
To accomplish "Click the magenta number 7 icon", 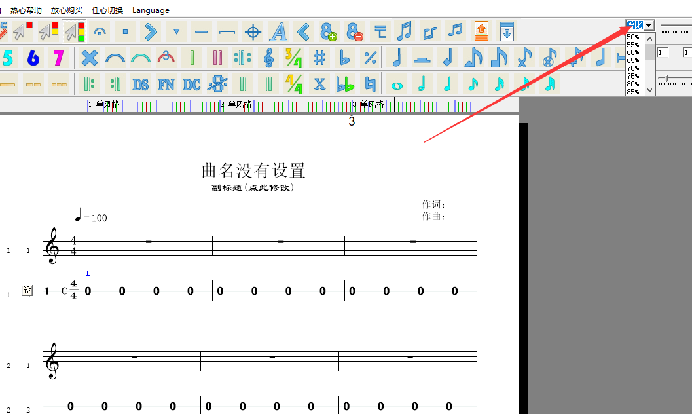I will tap(58, 58).
